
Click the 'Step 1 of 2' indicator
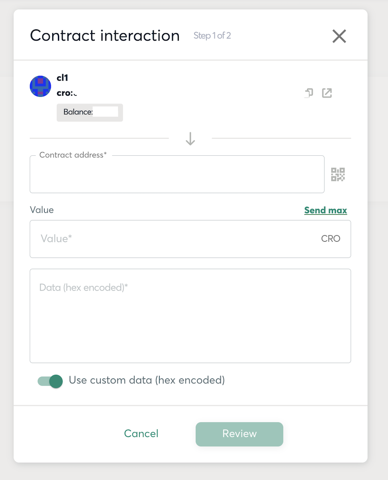coord(212,36)
